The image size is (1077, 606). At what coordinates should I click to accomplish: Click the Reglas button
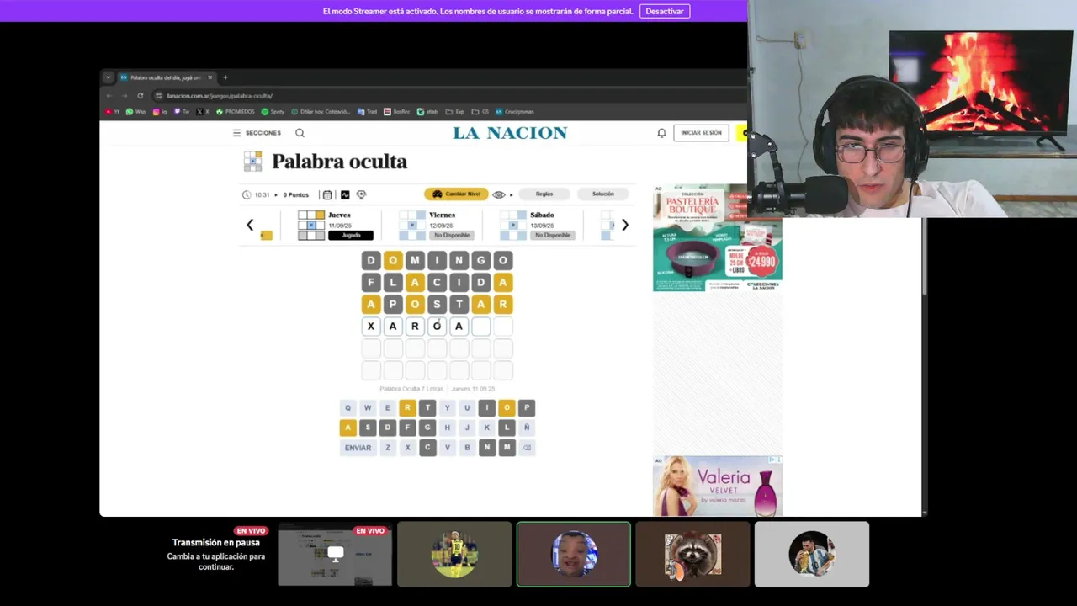[x=544, y=194]
